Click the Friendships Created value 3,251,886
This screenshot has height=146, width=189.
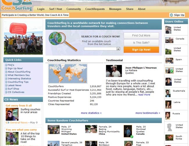[96, 93]
